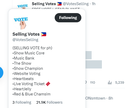Click the shorter gray poll result bar
Screen dimensions: 125x108
(x=89, y=55)
